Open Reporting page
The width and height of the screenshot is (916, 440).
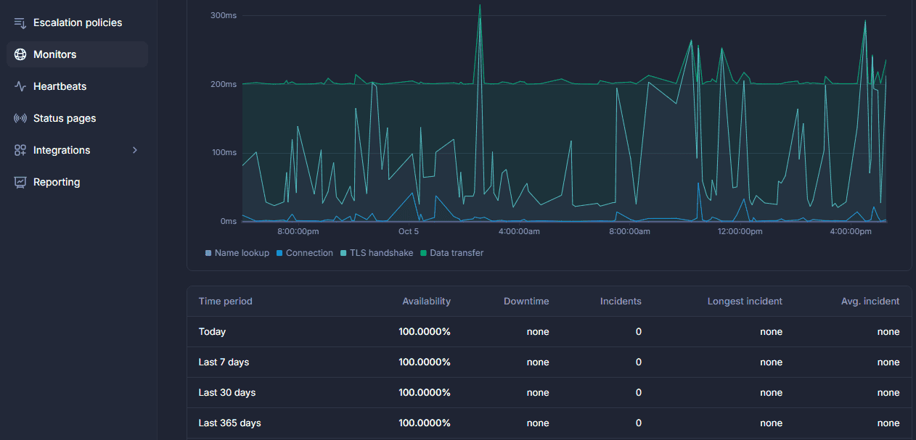point(57,182)
